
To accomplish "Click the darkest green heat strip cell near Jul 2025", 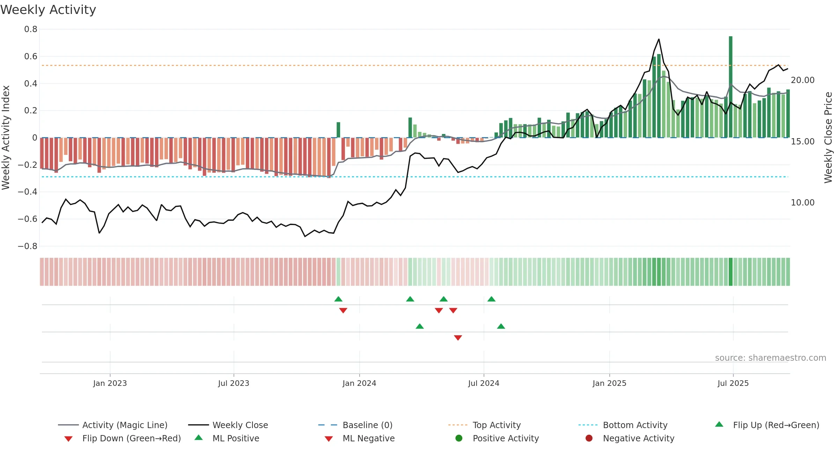I will [x=730, y=272].
